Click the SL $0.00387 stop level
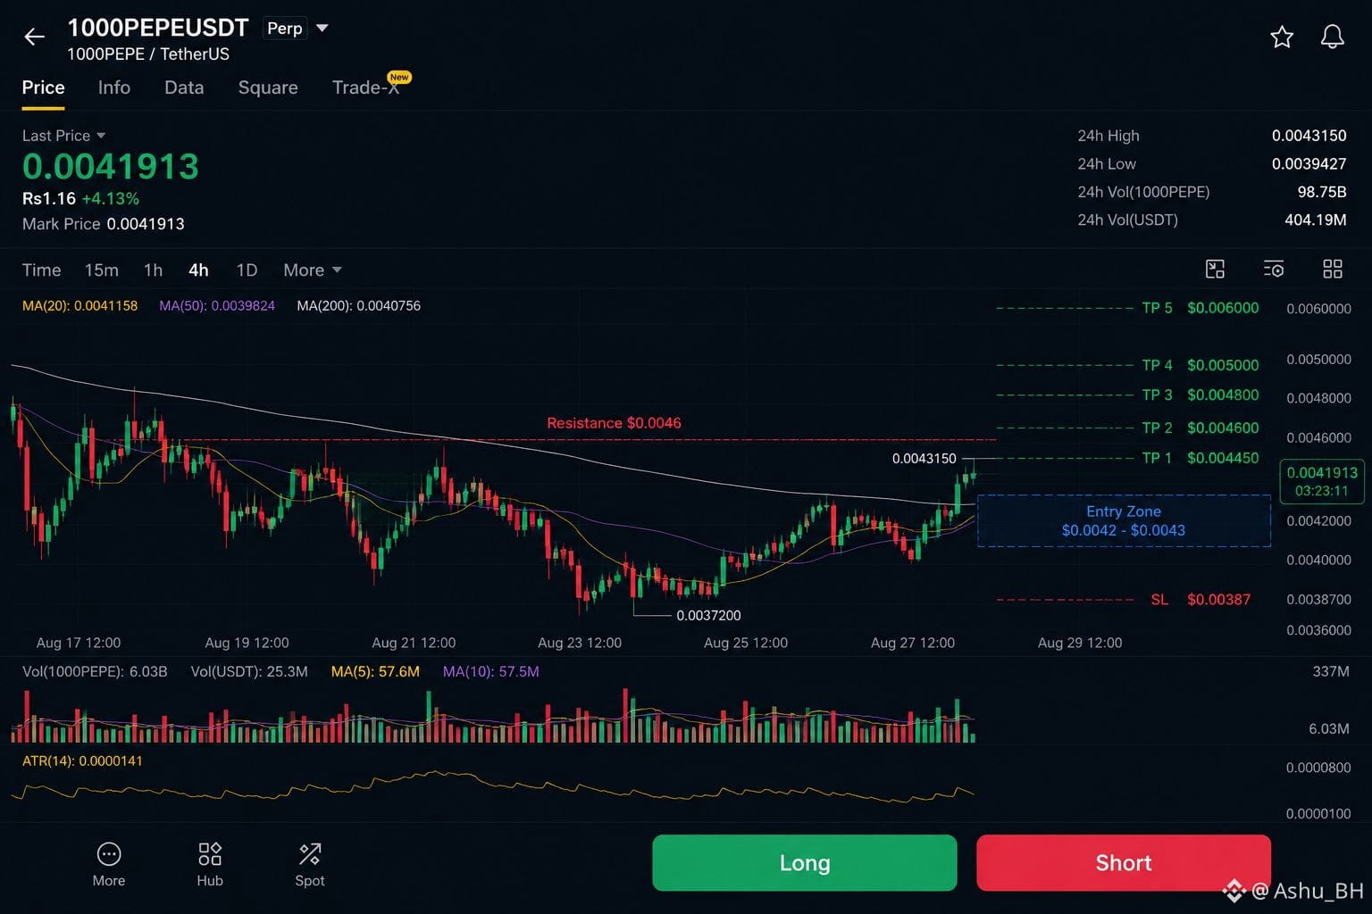The width and height of the screenshot is (1372, 914). click(x=1200, y=600)
